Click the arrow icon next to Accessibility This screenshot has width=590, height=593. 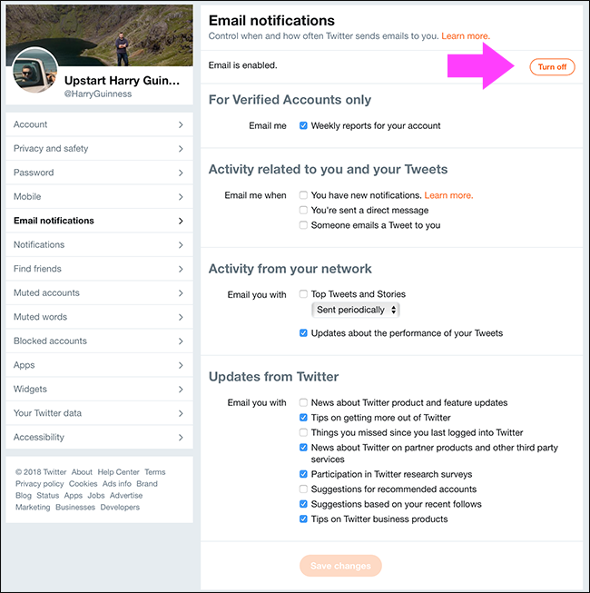click(181, 438)
